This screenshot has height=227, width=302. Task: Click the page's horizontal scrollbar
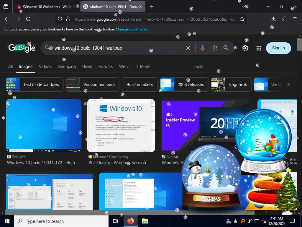pyautogui.click(x=129, y=213)
